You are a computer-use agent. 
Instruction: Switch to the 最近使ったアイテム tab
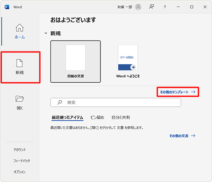coord(67,117)
